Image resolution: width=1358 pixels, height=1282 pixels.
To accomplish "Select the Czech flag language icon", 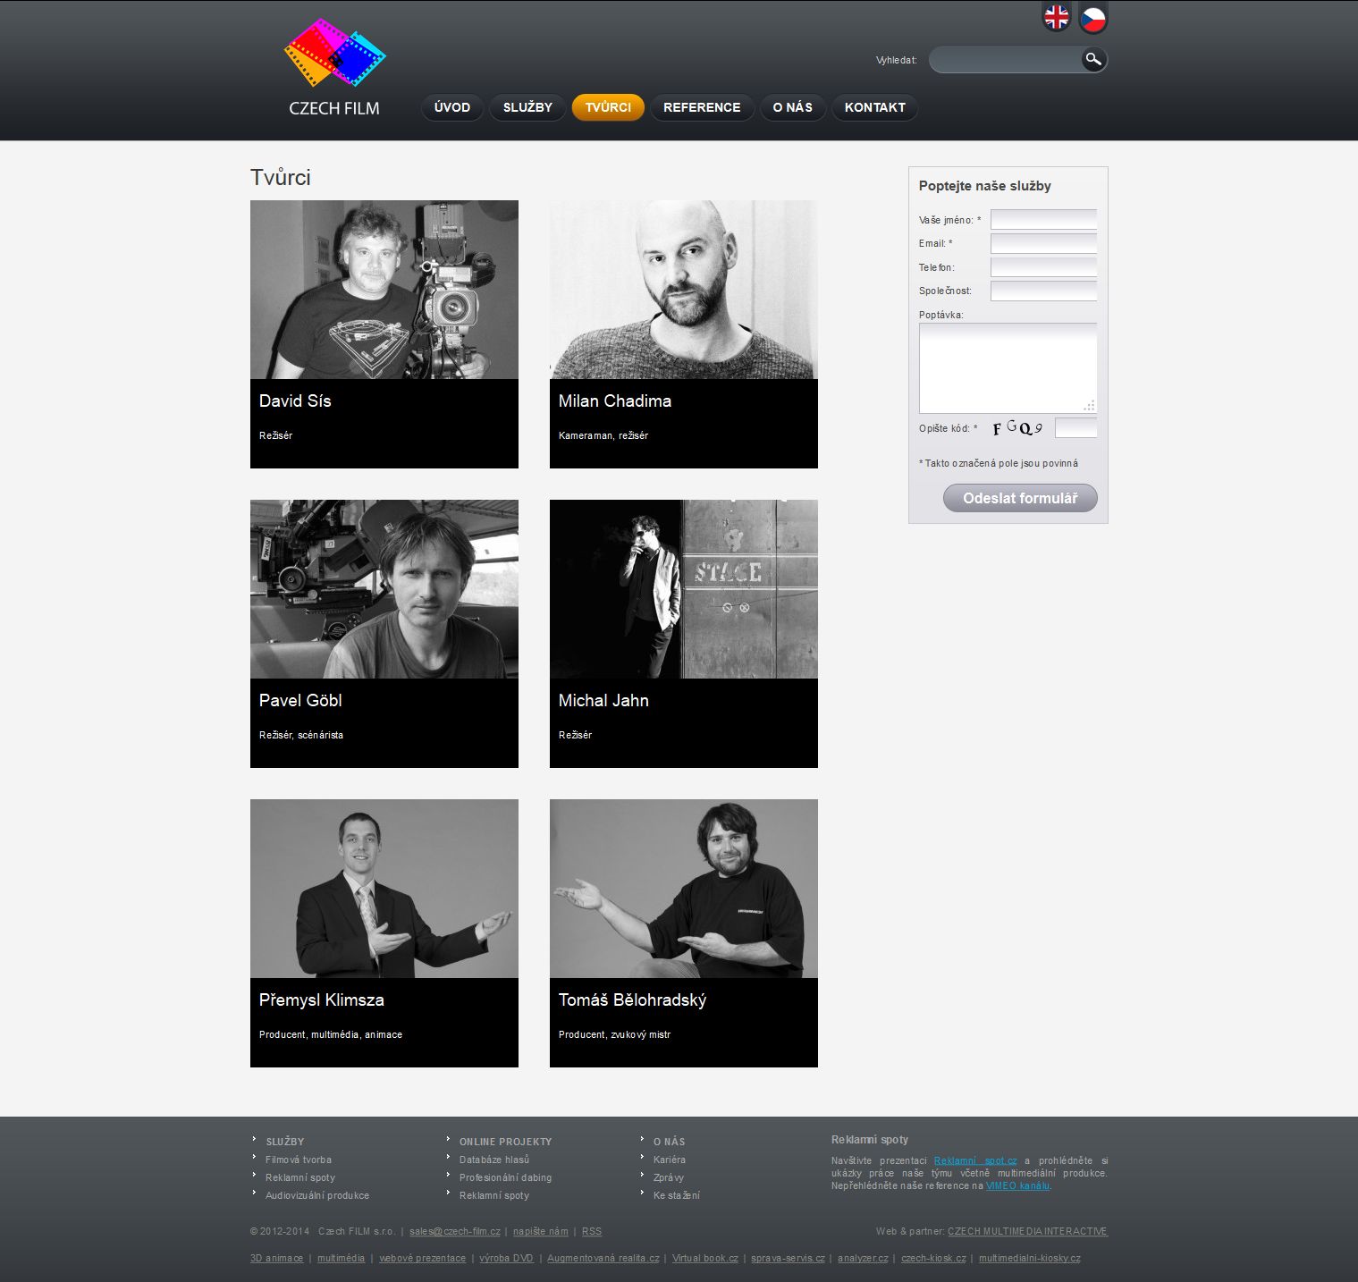I will click(x=1092, y=18).
